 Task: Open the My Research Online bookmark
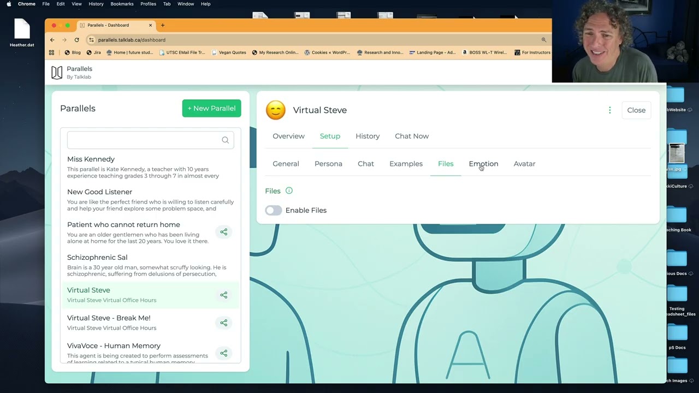click(275, 52)
